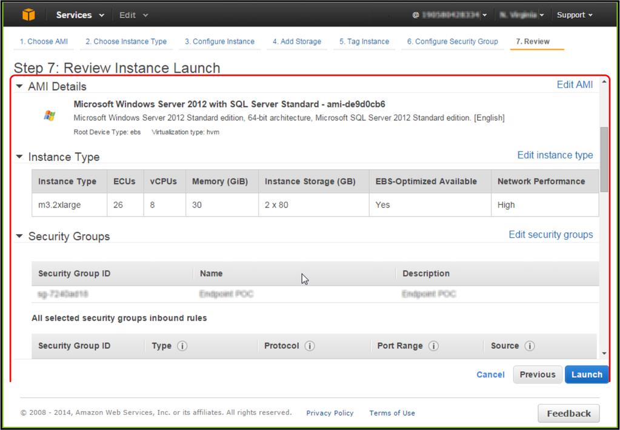Click the vCPUs value 8
The width and height of the screenshot is (620, 430).
(x=152, y=205)
